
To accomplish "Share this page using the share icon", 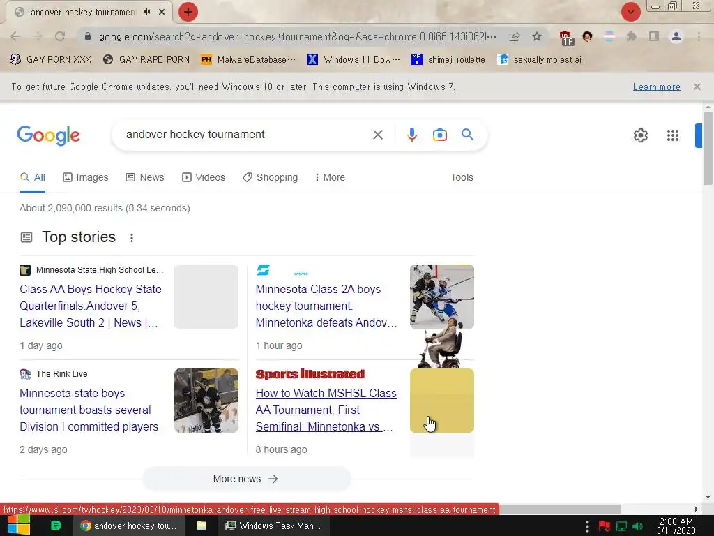I will tap(515, 36).
